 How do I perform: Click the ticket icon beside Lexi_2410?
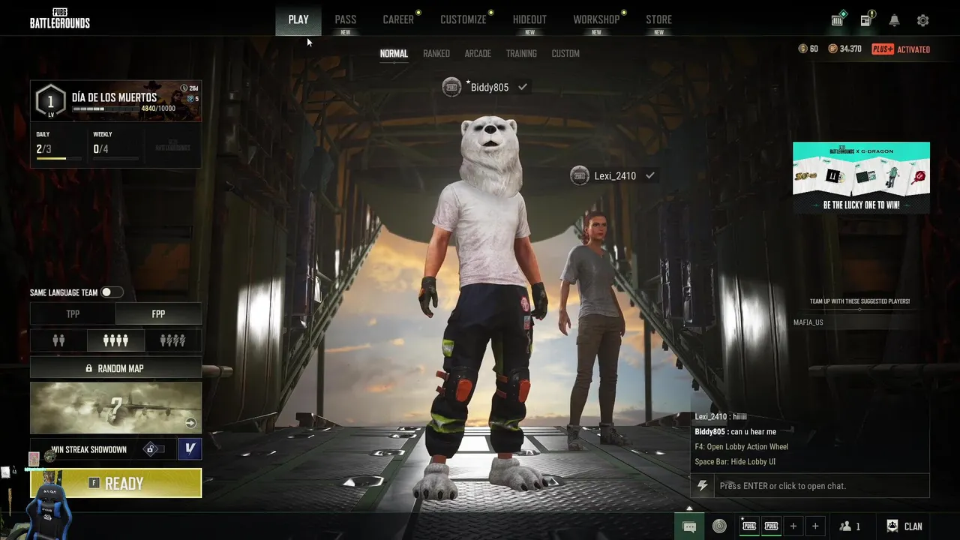tap(580, 175)
